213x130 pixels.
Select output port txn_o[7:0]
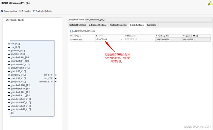pyautogui.click(x=48, y=75)
